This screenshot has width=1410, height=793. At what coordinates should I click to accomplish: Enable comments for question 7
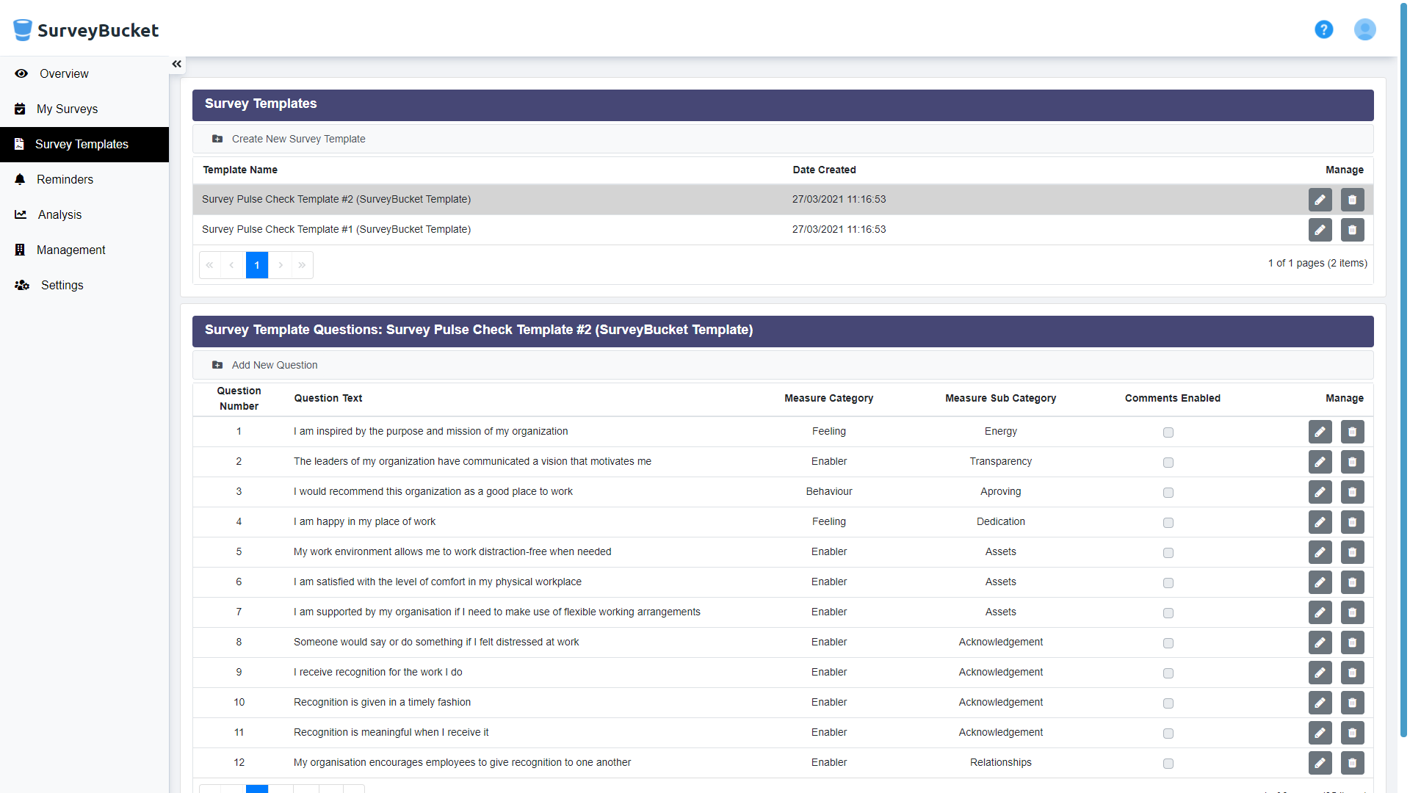coord(1168,613)
